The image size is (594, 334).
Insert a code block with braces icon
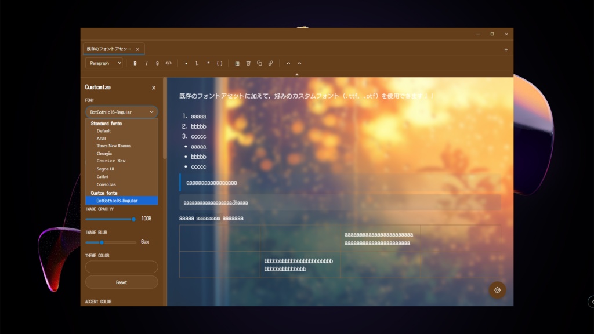pos(219,63)
